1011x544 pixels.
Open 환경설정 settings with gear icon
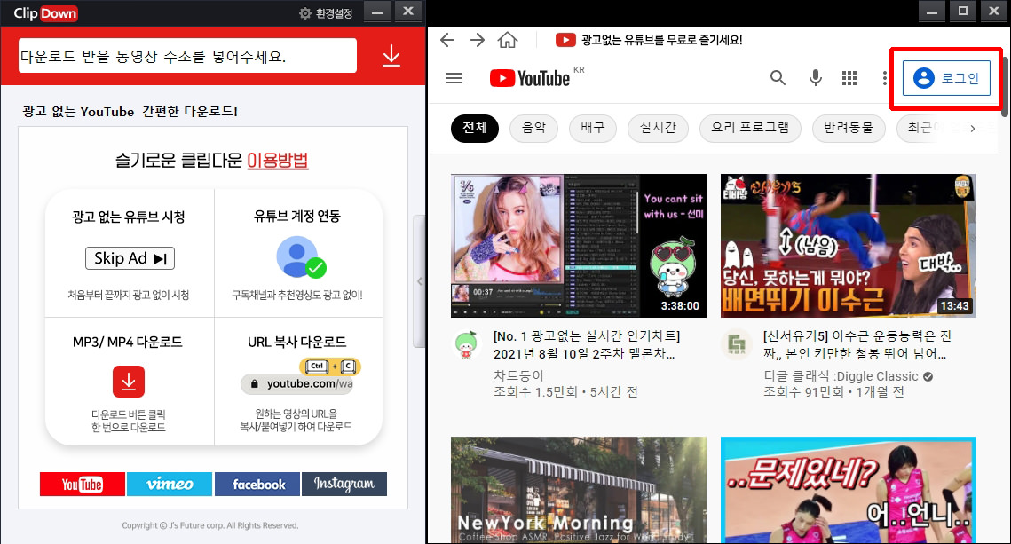tap(327, 13)
